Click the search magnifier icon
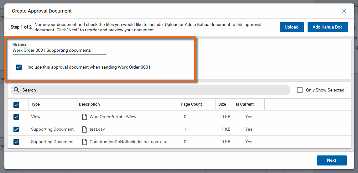 coord(17,90)
